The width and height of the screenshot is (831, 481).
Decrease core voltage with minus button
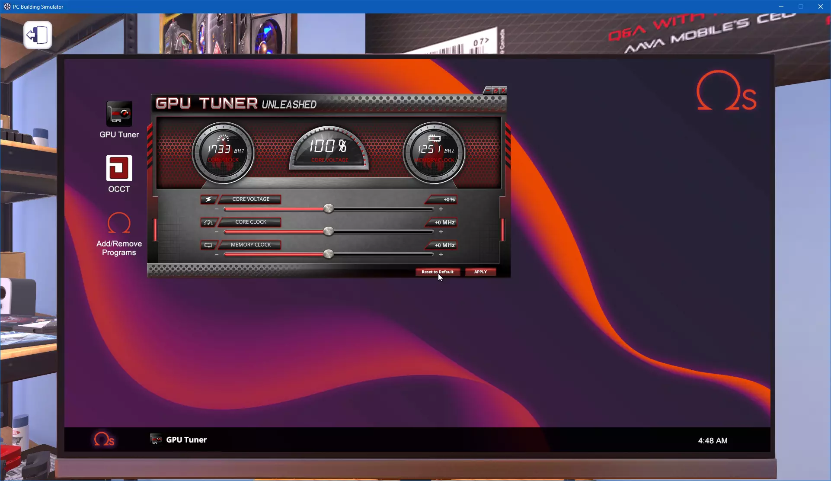pyautogui.click(x=217, y=209)
